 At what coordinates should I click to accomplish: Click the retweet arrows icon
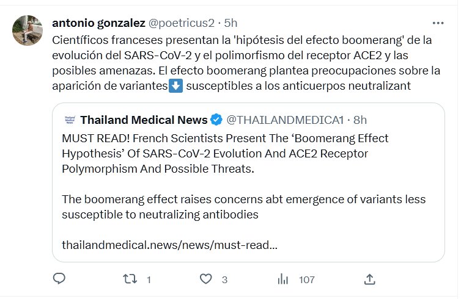[x=130, y=279]
